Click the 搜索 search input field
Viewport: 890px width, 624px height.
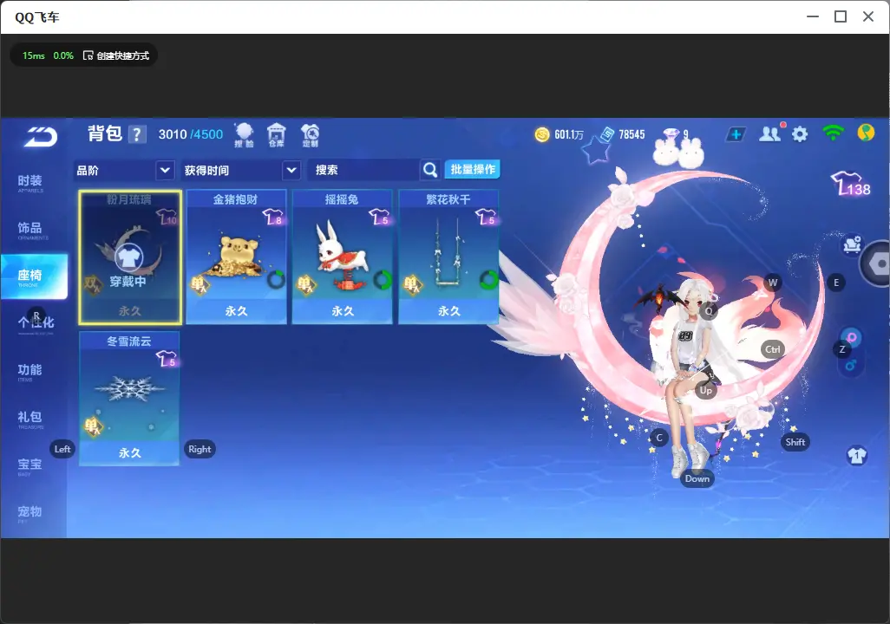(x=364, y=170)
